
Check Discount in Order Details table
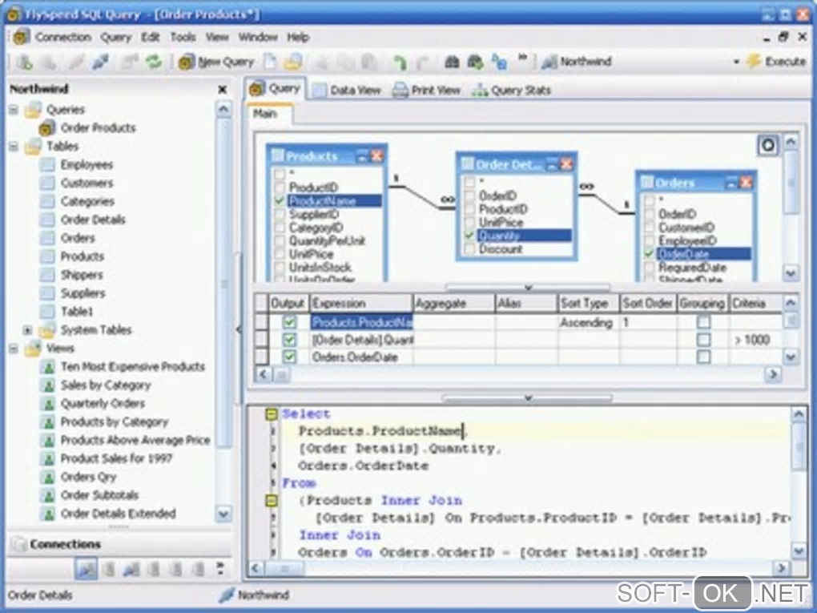[469, 249]
